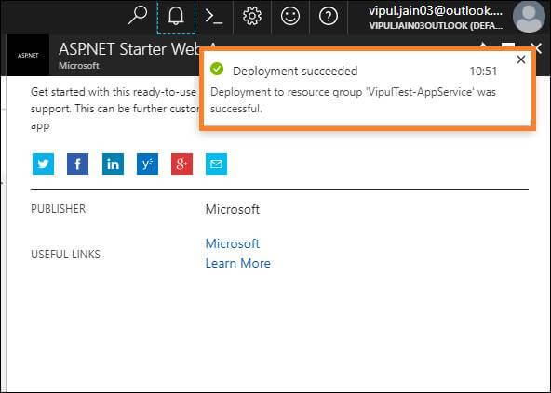551x393 pixels.
Task: Click Microsoft publisher value
Action: (x=233, y=209)
